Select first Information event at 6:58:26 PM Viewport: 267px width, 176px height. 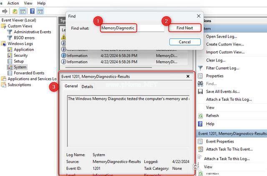click(124, 56)
